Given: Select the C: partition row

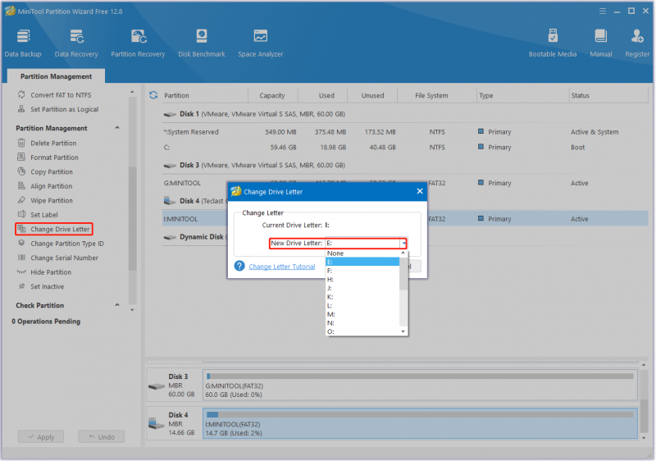Looking at the screenshot, I should (405, 148).
